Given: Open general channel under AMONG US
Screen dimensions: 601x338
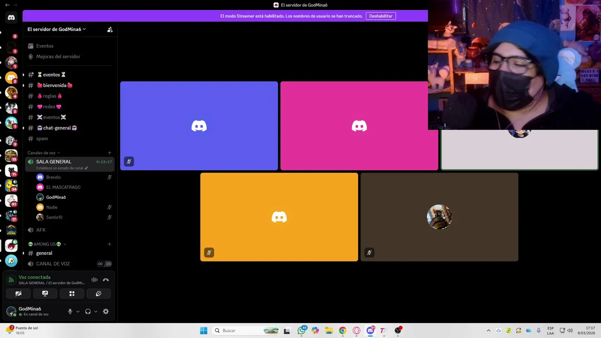Looking at the screenshot, I should [x=44, y=253].
